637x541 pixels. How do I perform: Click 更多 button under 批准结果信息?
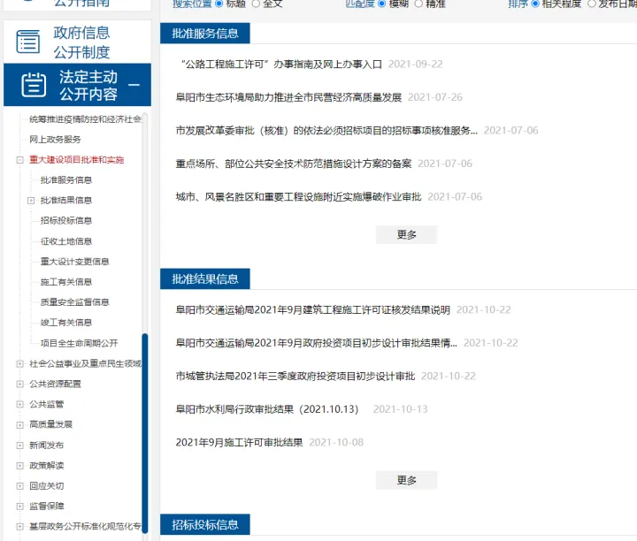click(406, 480)
